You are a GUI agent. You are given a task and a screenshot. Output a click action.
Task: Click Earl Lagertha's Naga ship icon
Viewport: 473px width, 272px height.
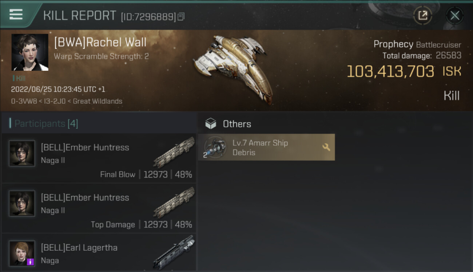pyautogui.click(x=174, y=252)
